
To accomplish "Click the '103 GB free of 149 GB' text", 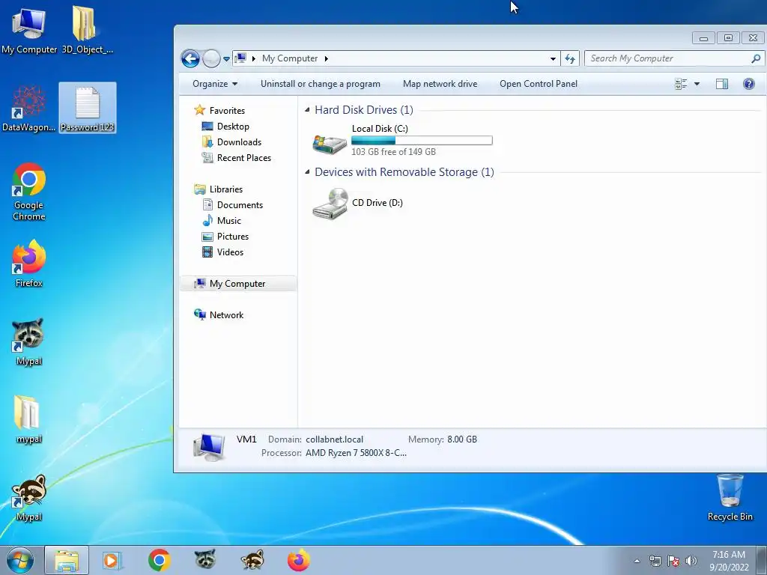I will tap(393, 151).
